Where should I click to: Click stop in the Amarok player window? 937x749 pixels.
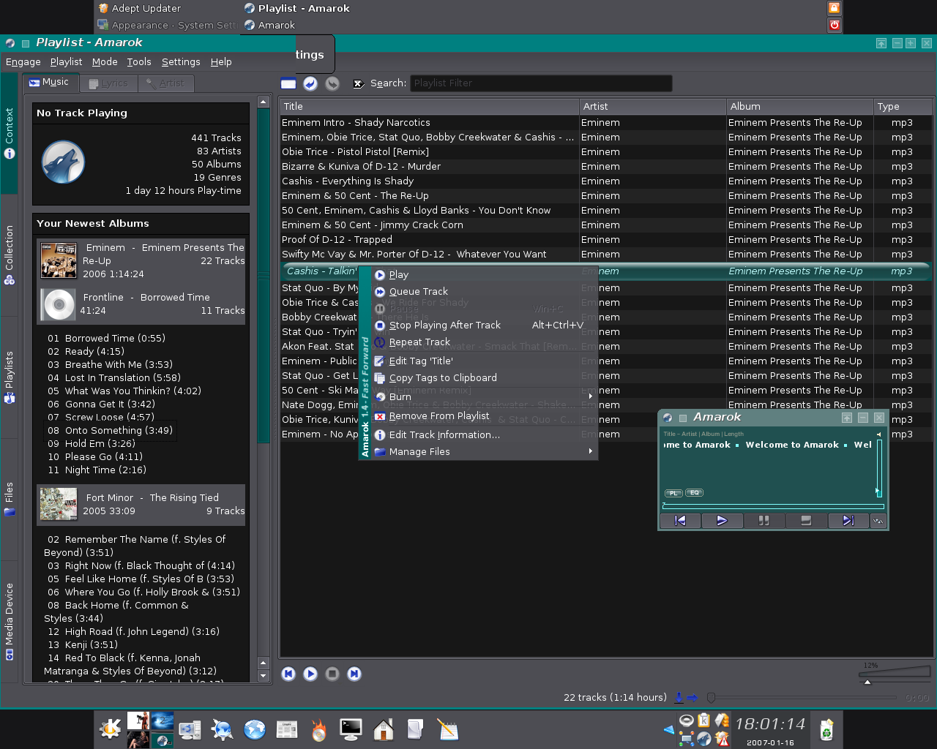point(806,521)
